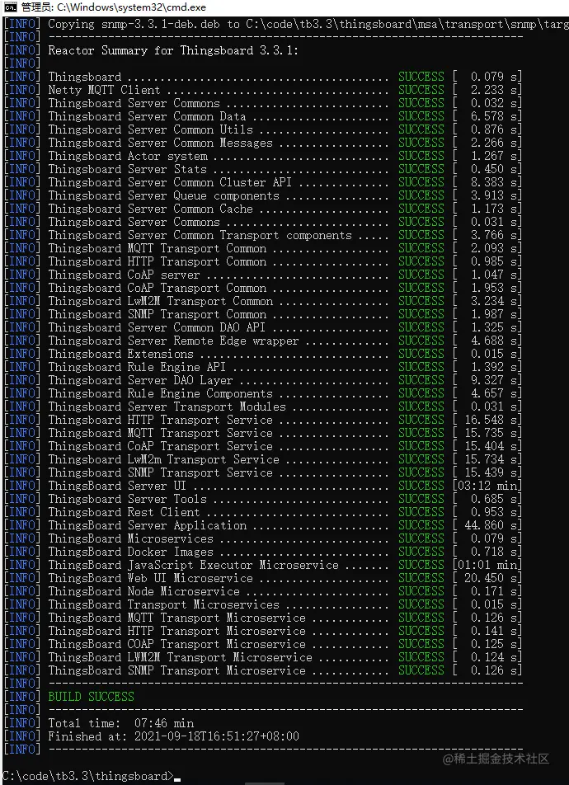Screen dimensions: 569x785
Task: Click 'Thingsboard Server Transport Modules' text
Action: click(x=167, y=407)
